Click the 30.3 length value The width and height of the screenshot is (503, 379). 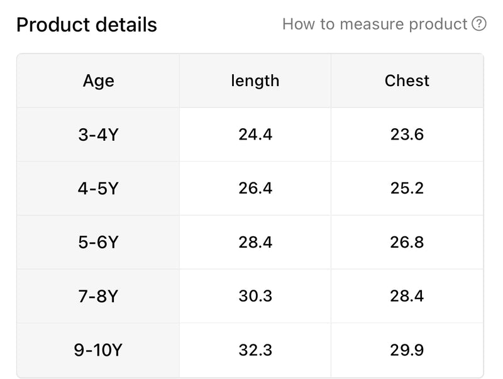pyautogui.click(x=255, y=296)
